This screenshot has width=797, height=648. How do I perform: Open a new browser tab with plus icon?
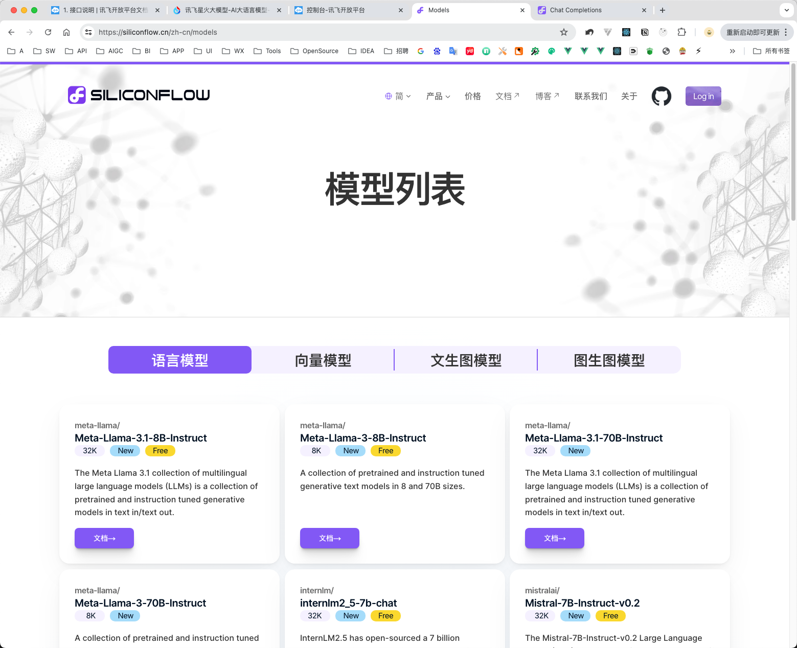pos(663,10)
